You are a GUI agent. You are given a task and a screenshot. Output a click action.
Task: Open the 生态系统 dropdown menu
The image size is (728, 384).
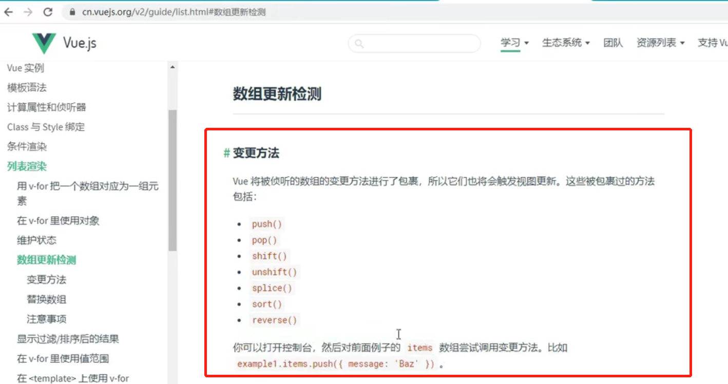click(x=566, y=43)
